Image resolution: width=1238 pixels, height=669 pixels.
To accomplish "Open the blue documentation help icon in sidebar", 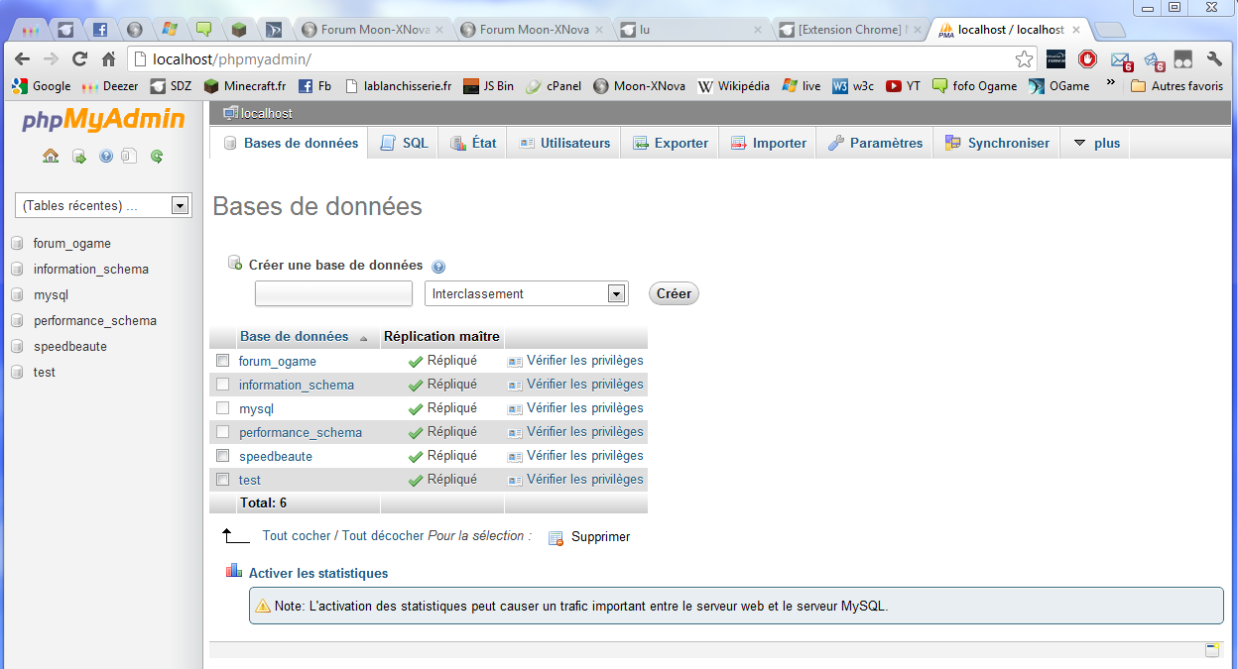I will click(x=105, y=156).
